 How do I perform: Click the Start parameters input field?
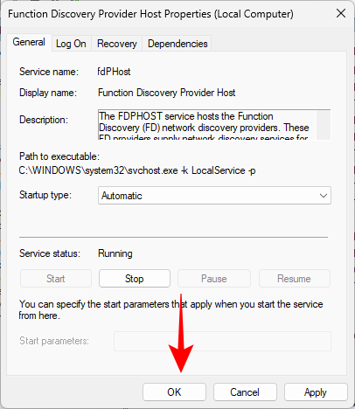[x=222, y=341]
